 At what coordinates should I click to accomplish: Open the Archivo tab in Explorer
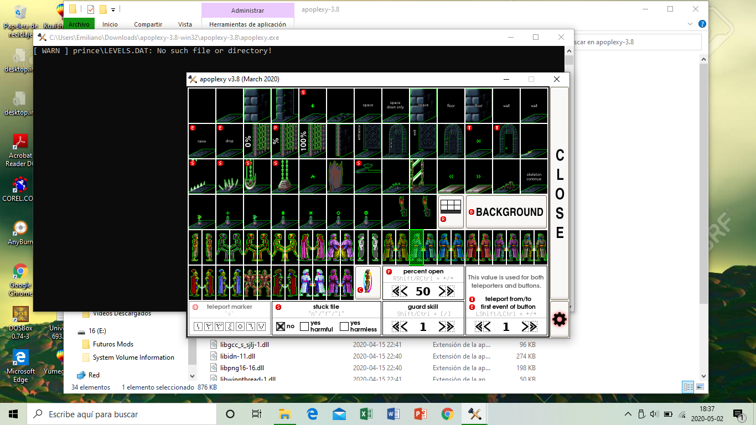pos(79,24)
